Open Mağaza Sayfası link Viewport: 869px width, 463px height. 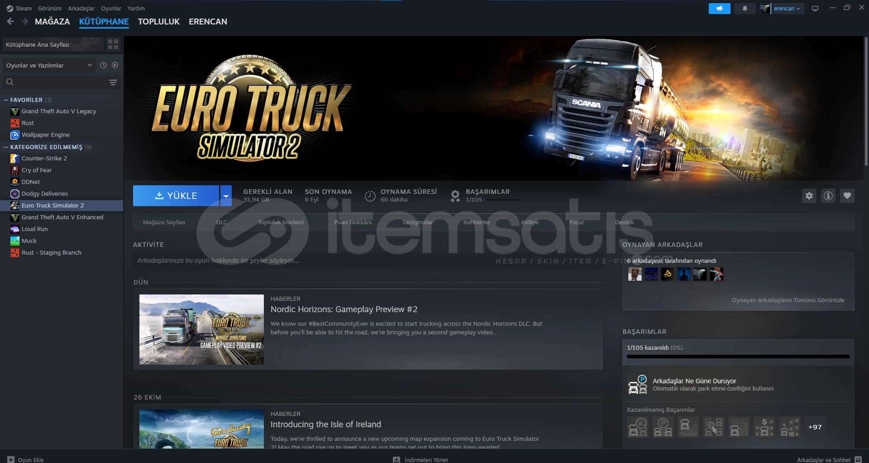(x=164, y=222)
